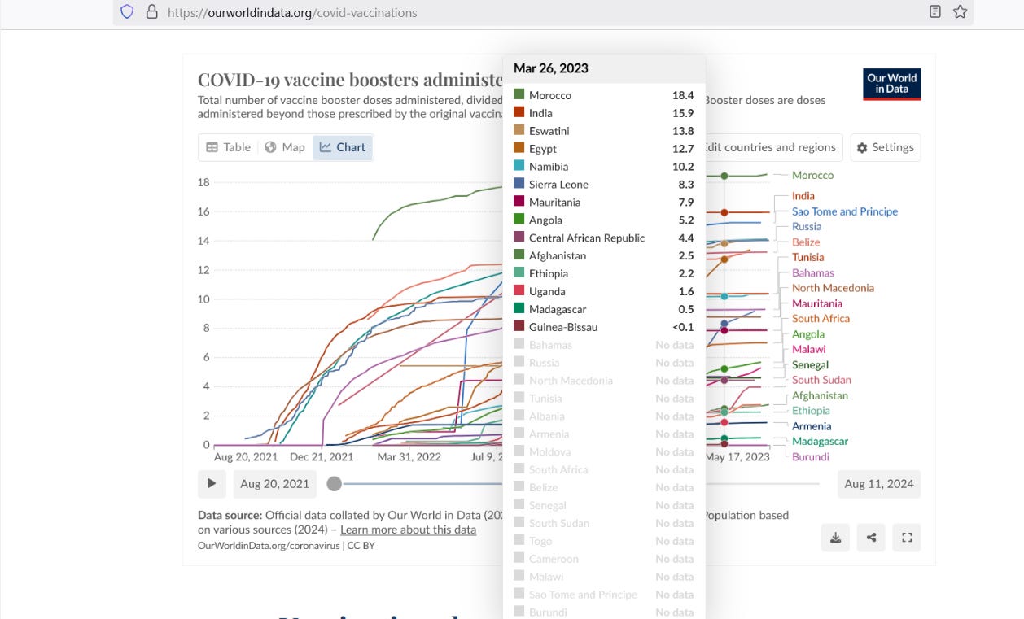The width and height of the screenshot is (1024, 619).
Task: Bookmark this page with the star icon
Action: 960,11
